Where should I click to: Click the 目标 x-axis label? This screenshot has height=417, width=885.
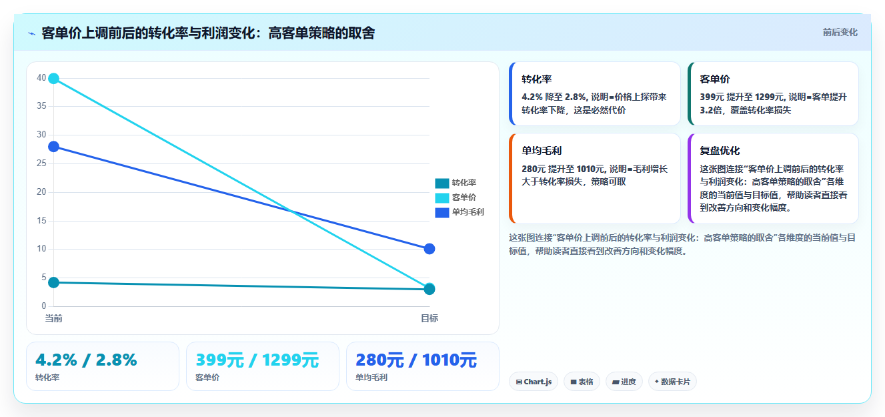click(x=429, y=318)
